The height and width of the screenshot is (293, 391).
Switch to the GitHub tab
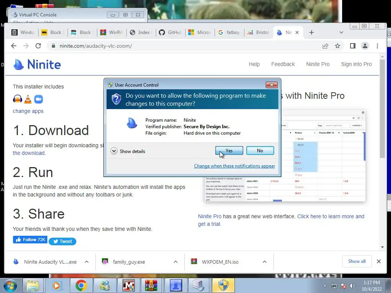(x=171, y=32)
